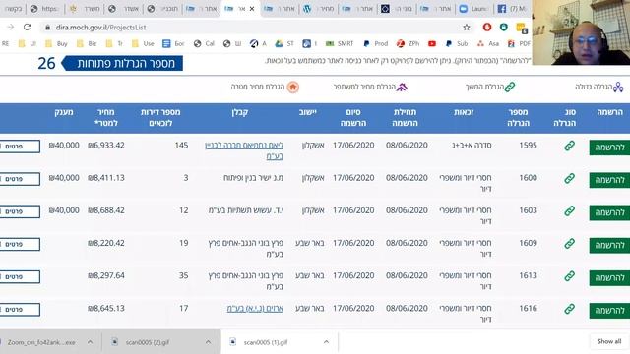Open the פרטים details button in the ₪8,645.13 row
Image resolution: width=630 pixels, height=354 pixels.
(20, 310)
